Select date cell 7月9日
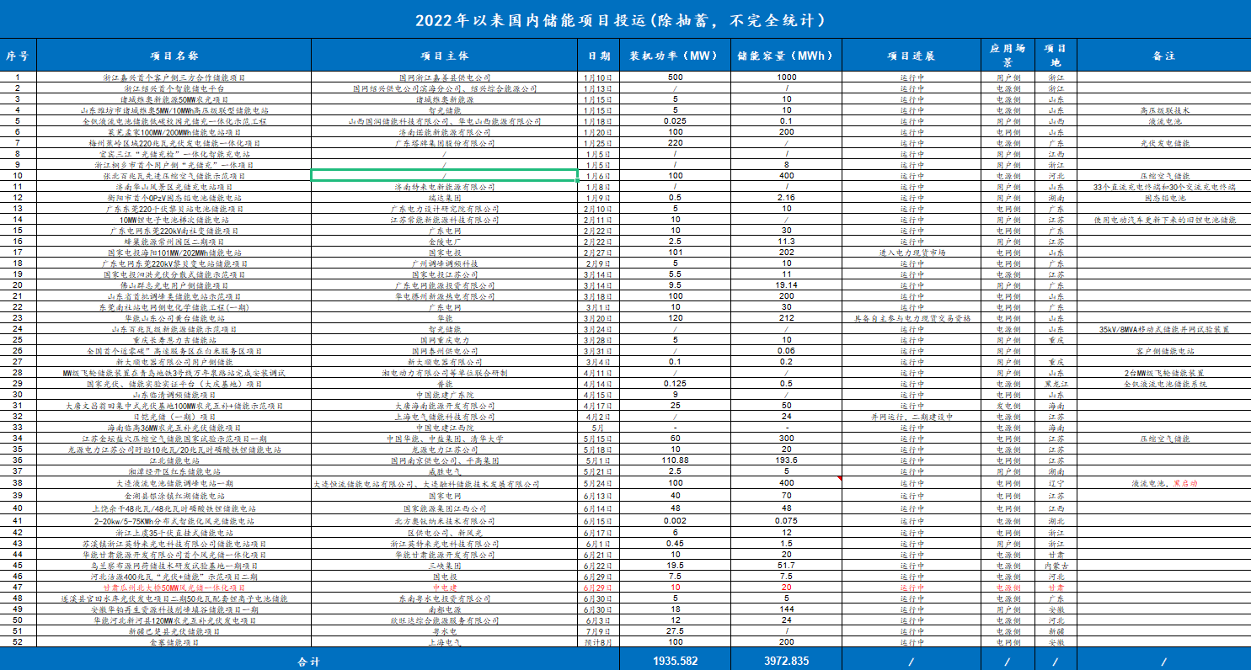The height and width of the screenshot is (670, 1251). pos(599,631)
